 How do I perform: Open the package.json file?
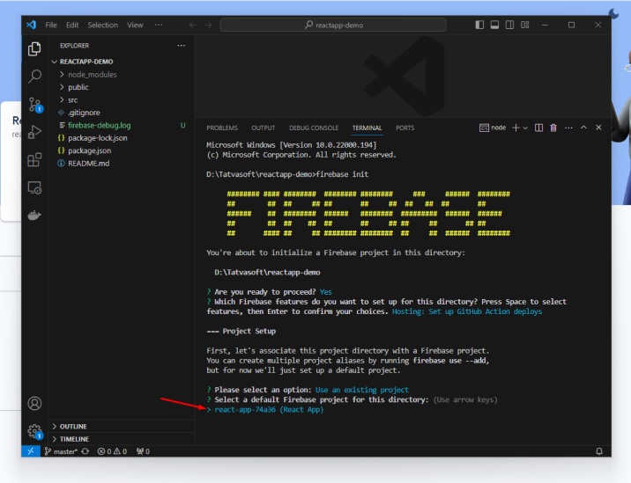89,150
